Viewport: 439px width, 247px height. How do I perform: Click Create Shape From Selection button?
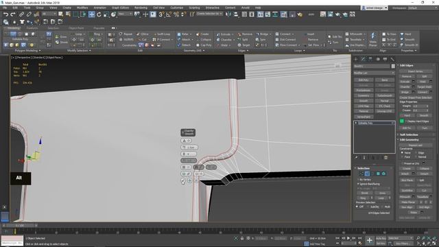tap(416, 97)
